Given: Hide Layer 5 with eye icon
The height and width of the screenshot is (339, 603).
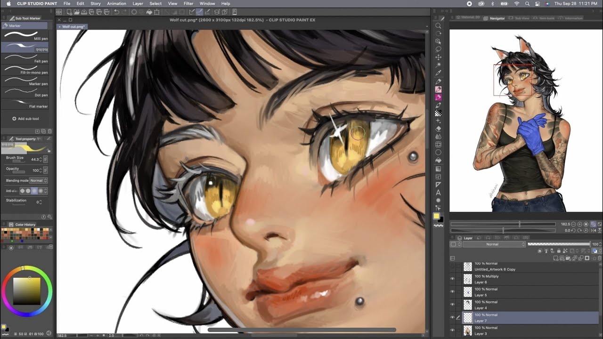Looking at the screenshot, I should pos(453,292).
